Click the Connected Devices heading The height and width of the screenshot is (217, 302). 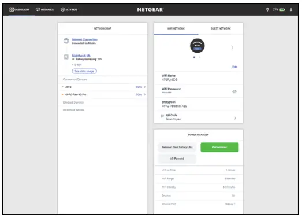coord(75,79)
